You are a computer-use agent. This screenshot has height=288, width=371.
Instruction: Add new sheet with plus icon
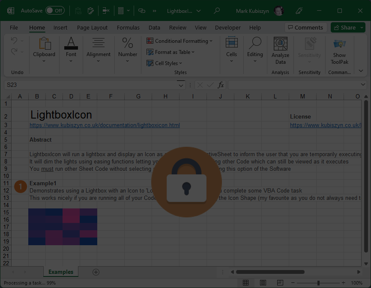click(96, 272)
